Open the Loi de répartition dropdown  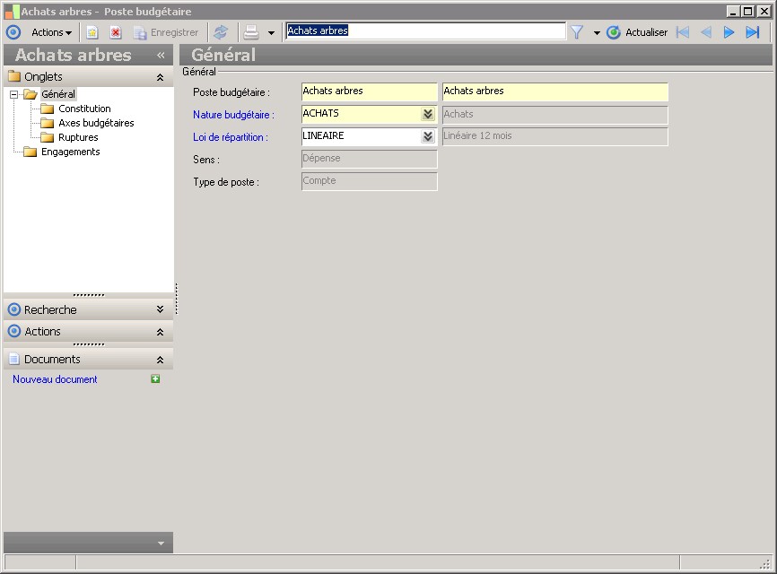coord(428,137)
